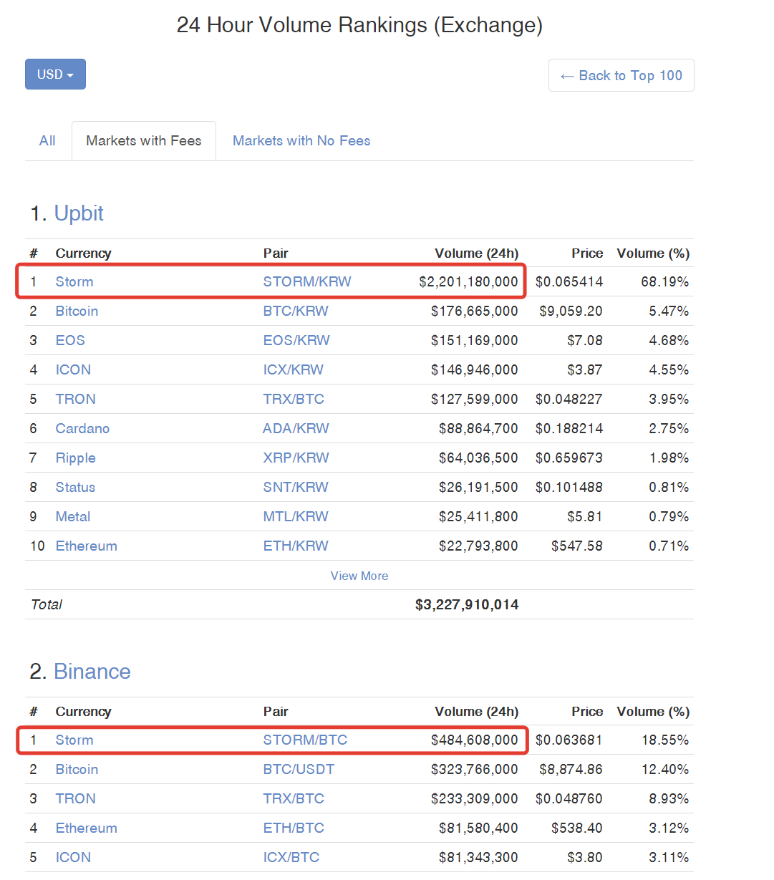Open Cardano currency link

click(82, 429)
